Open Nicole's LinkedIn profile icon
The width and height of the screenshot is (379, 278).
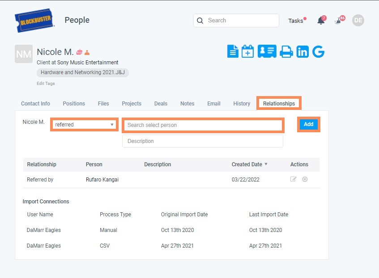coord(302,51)
